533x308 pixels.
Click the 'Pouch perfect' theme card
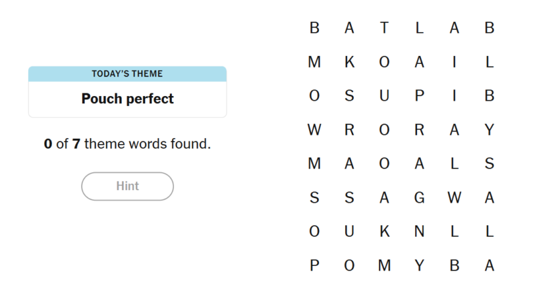pos(127,99)
